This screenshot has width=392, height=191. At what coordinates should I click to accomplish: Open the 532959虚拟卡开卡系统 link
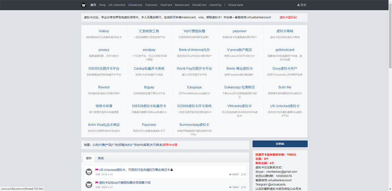coord(194,106)
